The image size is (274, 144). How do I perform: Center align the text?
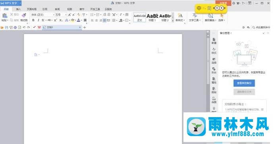(x=96, y=20)
